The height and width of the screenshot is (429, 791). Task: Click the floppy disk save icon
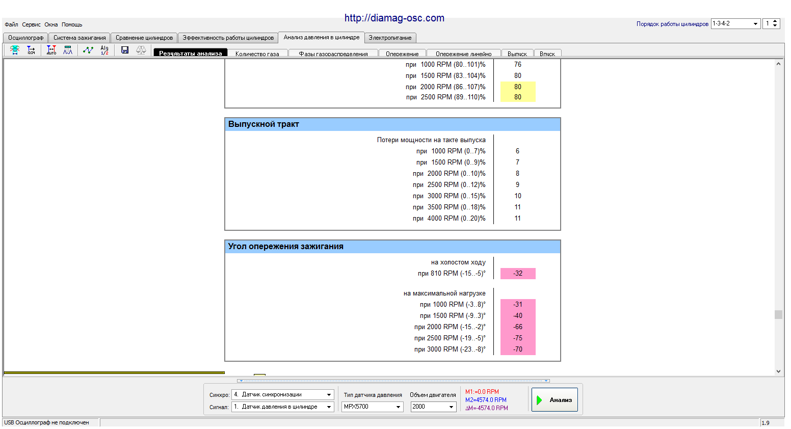point(125,50)
